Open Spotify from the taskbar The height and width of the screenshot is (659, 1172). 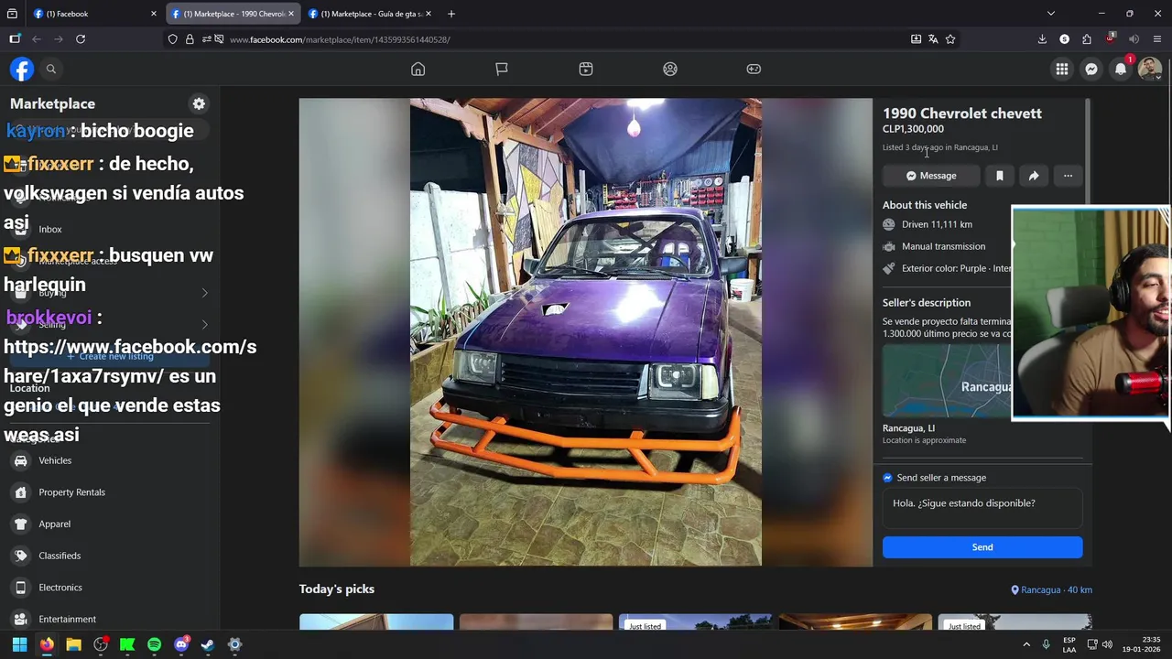point(154,644)
